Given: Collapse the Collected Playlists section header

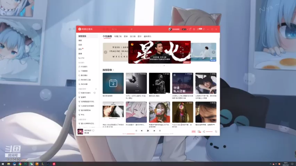Looking at the screenshot, I should [83, 119].
